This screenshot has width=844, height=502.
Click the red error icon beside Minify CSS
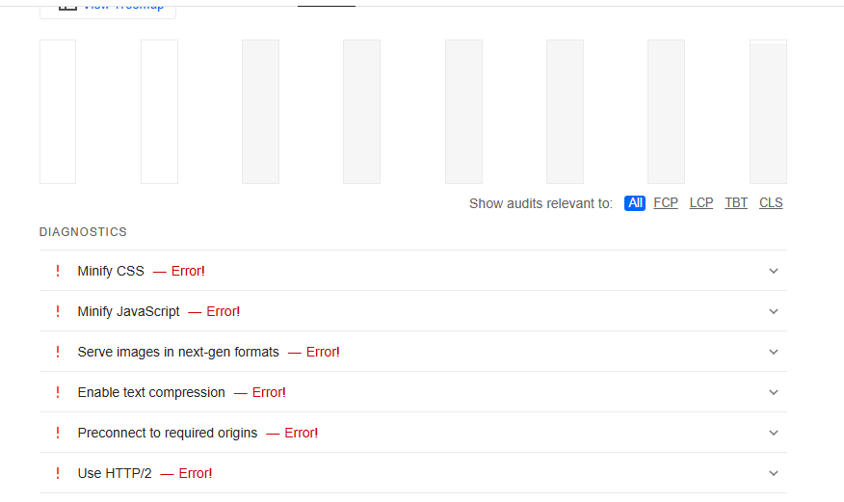coord(58,271)
